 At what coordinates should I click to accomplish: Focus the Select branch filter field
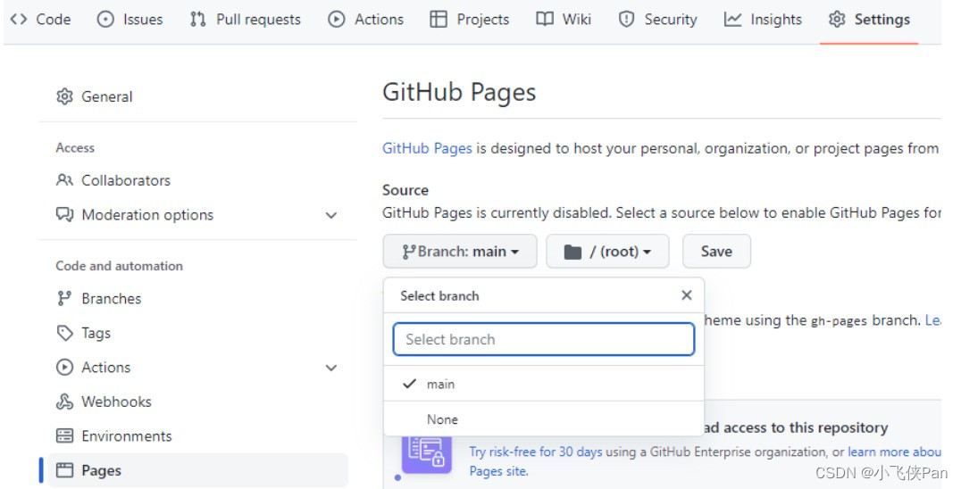[544, 340]
